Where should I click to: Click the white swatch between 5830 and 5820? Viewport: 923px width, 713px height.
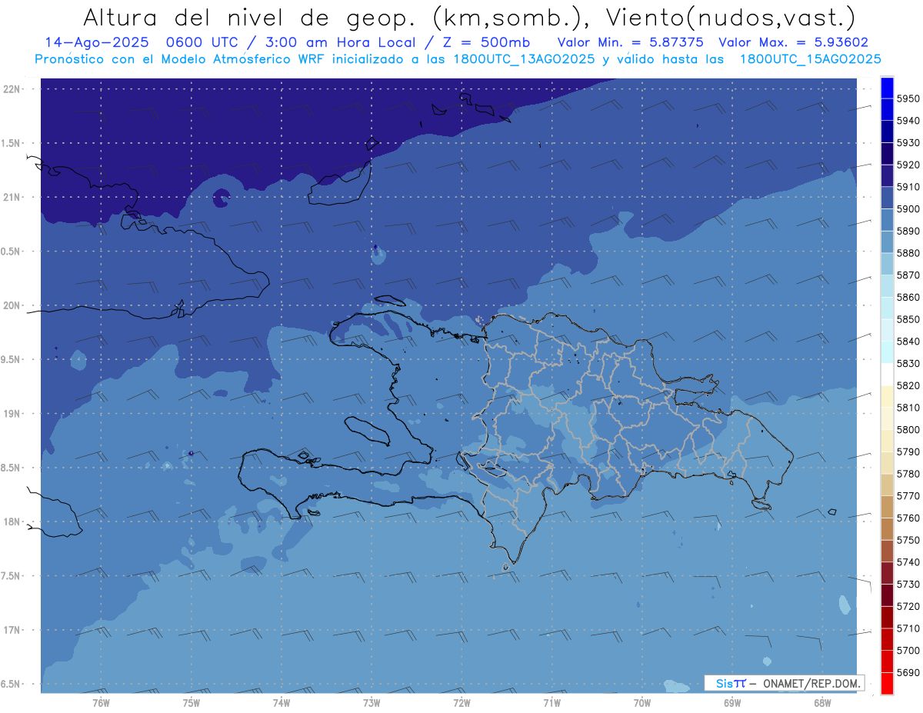[887, 375]
